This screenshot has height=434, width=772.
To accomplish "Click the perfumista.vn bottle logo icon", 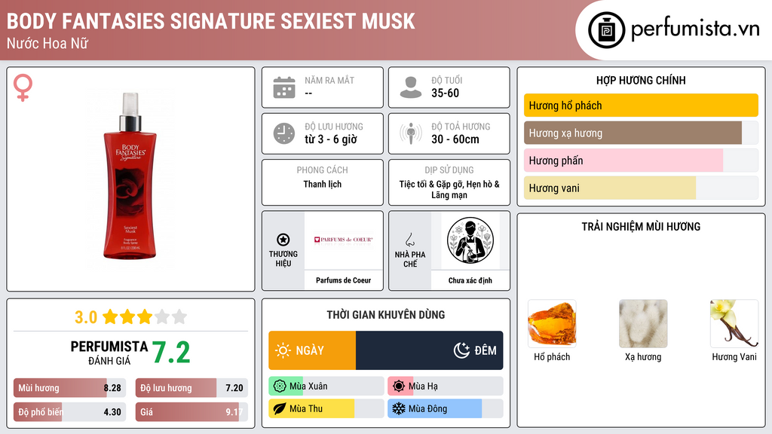I will point(607,30).
